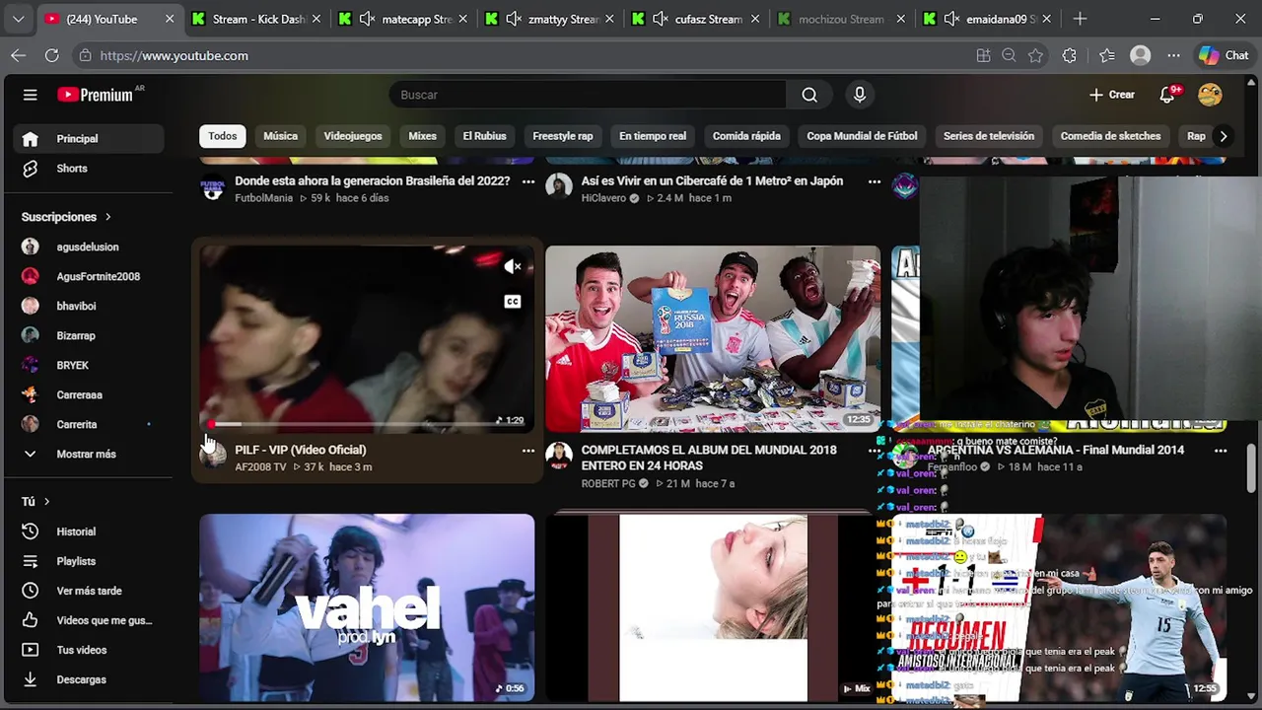The image size is (1262, 710).
Task: Switch to the matecapp Stream tab
Action: tap(405, 19)
